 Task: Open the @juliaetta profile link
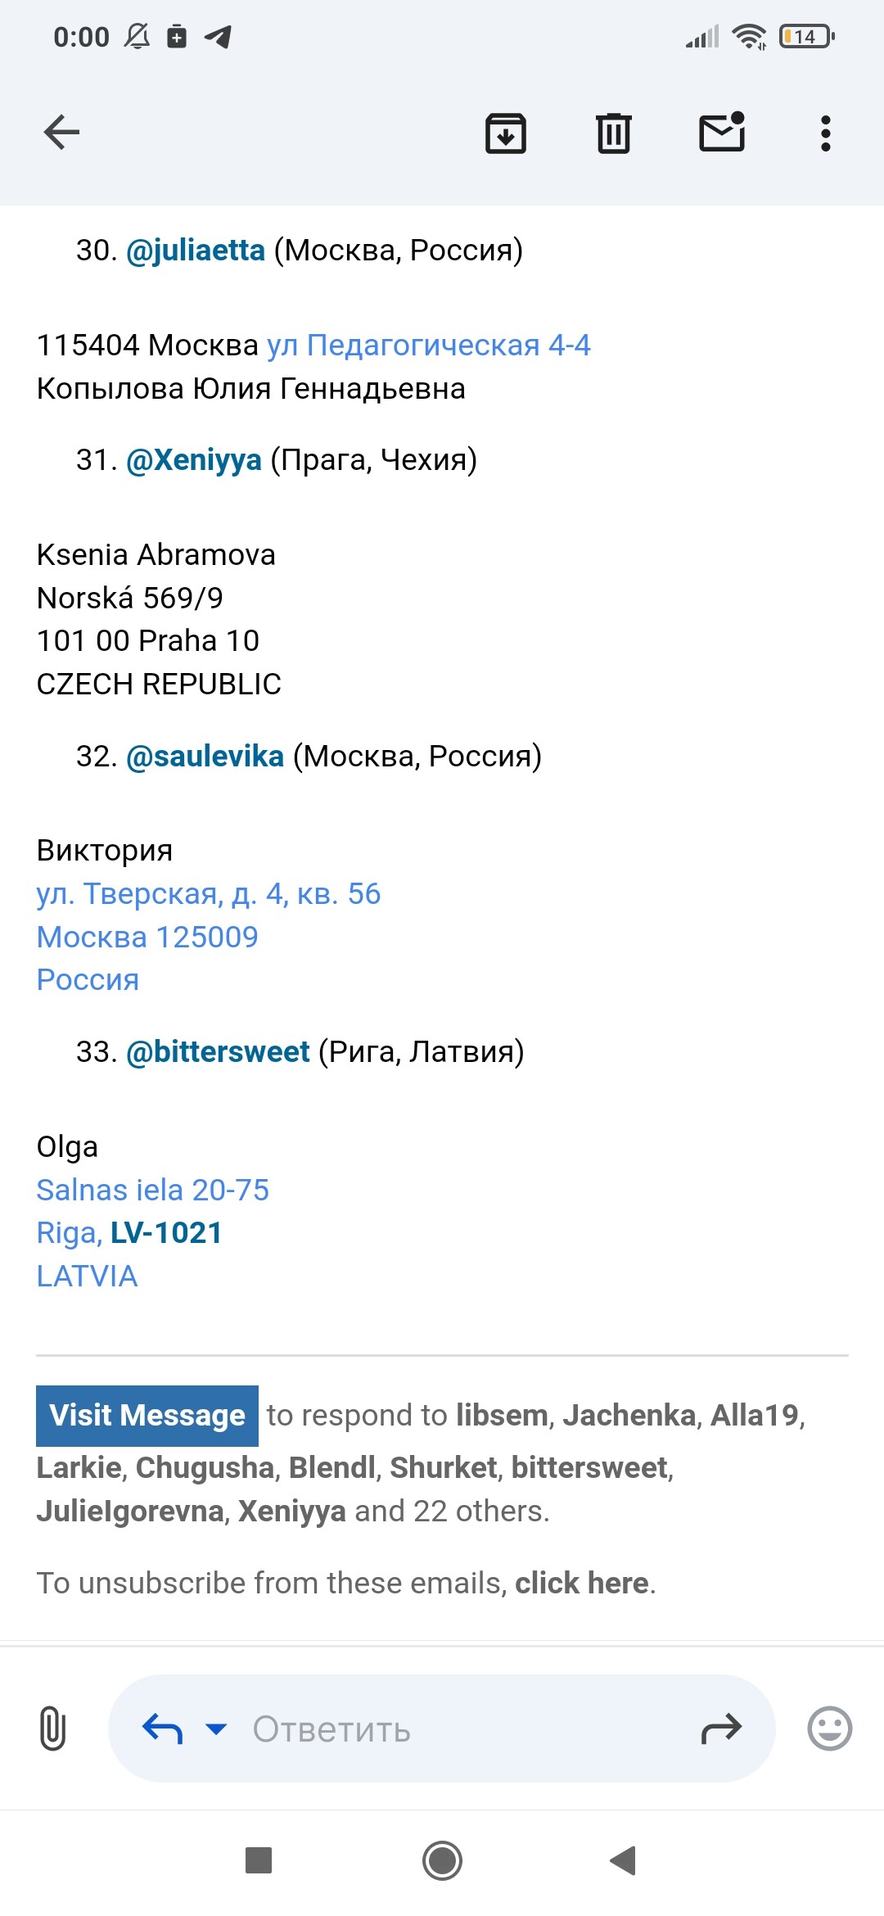(x=196, y=251)
